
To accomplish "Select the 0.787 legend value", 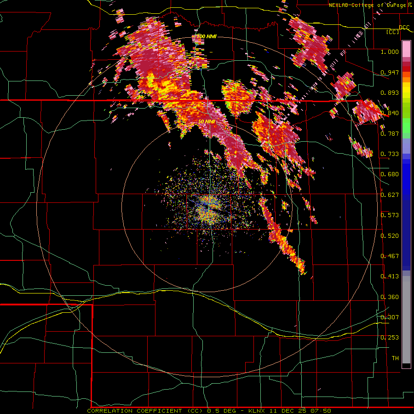I will [x=390, y=133].
